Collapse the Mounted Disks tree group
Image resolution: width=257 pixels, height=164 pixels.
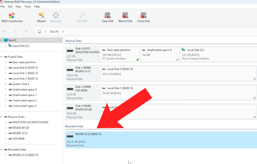1,149
